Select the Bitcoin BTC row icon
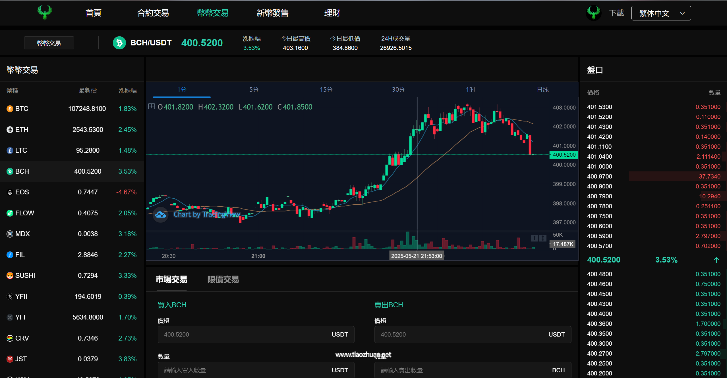This screenshot has width=727, height=378. click(x=10, y=109)
